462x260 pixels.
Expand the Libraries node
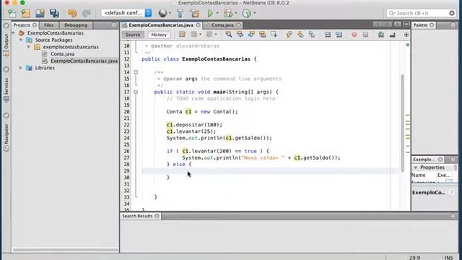(21, 68)
